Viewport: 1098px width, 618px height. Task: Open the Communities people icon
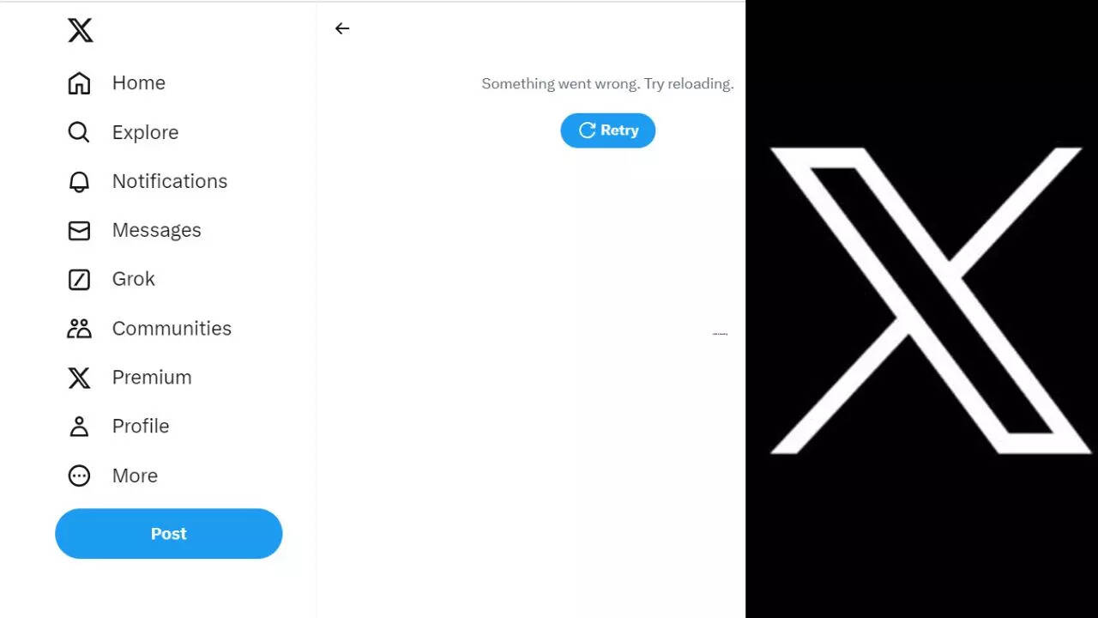click(79, 328)
